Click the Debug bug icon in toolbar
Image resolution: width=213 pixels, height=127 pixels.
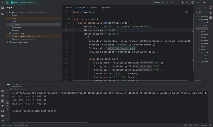[167, 3]
